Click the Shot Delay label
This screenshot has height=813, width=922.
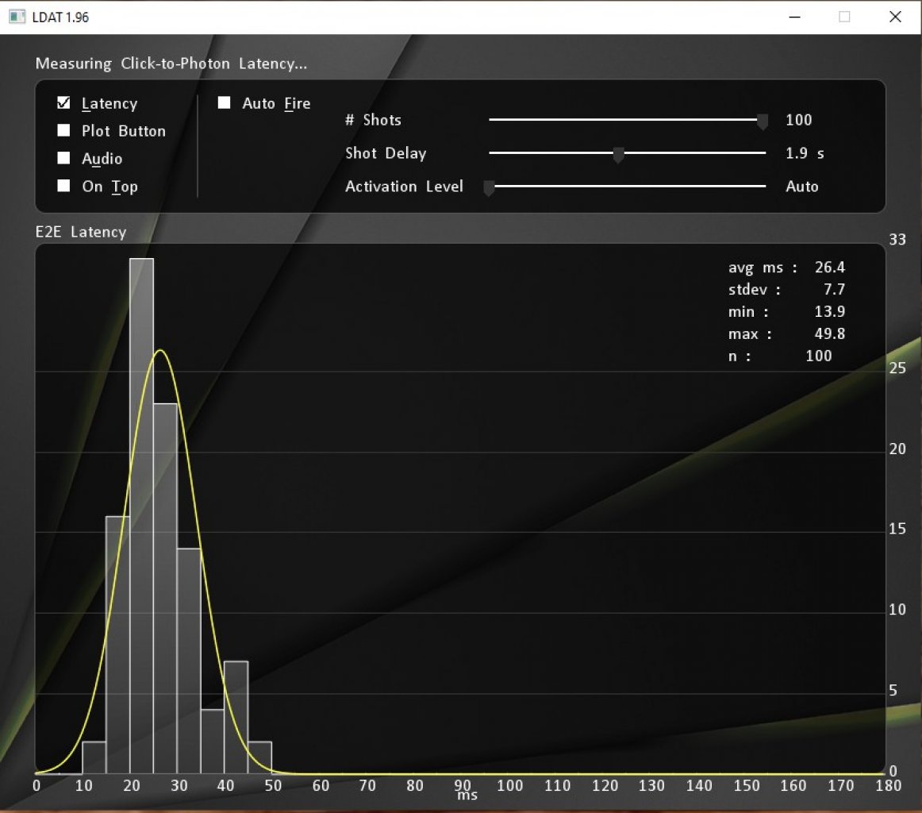pyautogui.click(x=386, y=153)
